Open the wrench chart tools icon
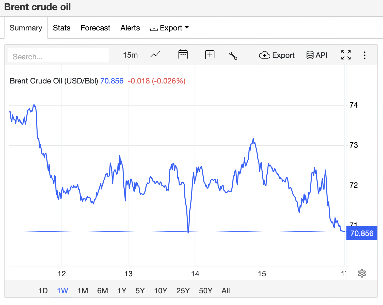The height and width of the screenshot is (305, 383). point(233,56)
